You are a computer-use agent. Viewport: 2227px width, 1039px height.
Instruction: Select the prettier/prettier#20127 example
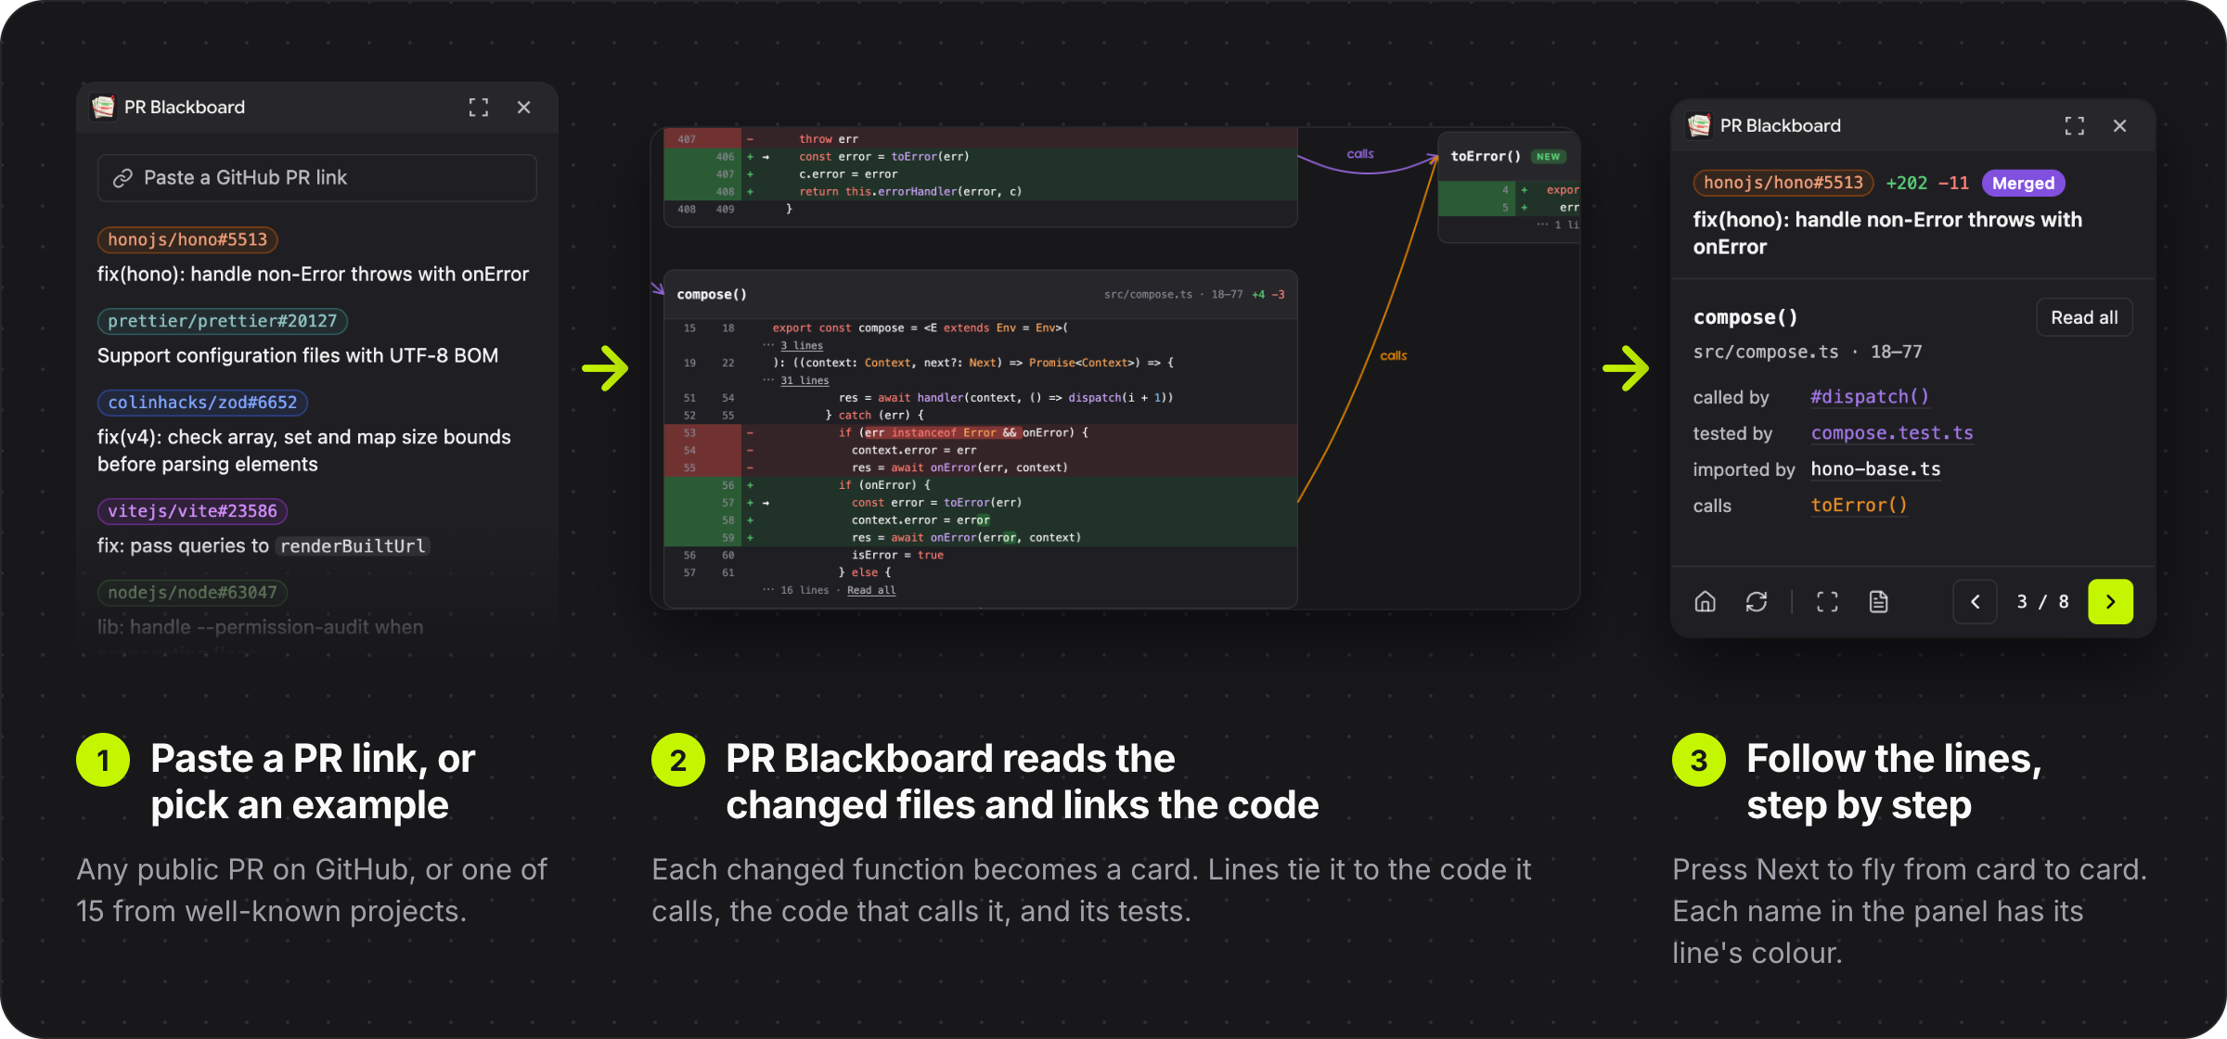tap(223, 321)
